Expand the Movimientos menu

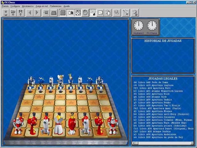(x=28, y=6)
